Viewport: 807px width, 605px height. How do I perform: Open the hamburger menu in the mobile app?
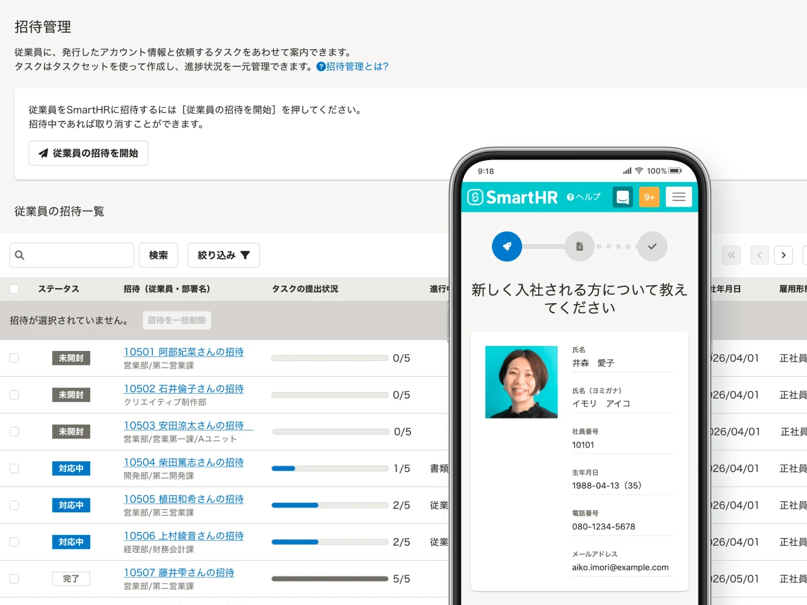(678, 197)
